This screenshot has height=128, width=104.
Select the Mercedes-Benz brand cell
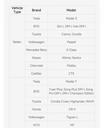[x=36, y=50]
